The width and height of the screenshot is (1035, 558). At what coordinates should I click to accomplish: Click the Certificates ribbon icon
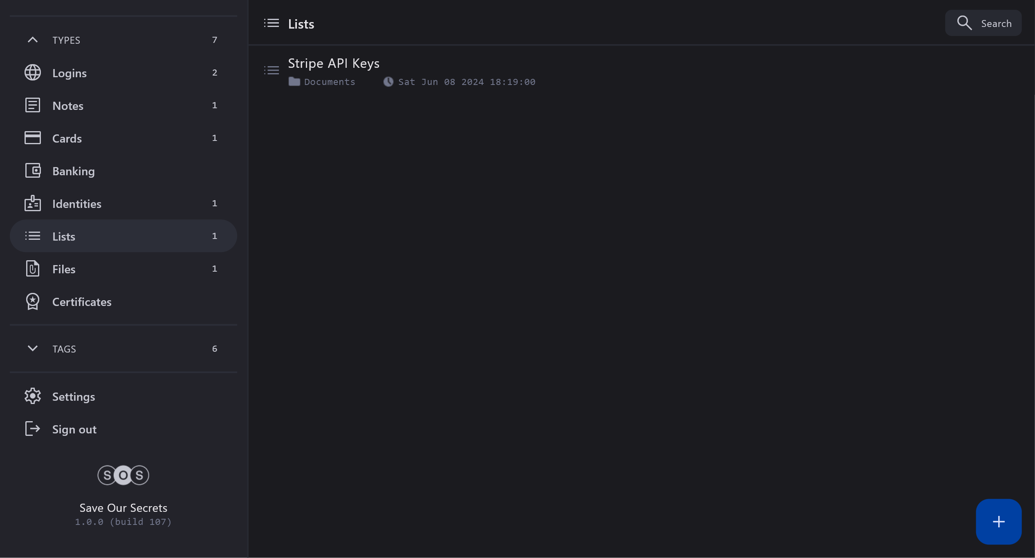coord(33,301)
